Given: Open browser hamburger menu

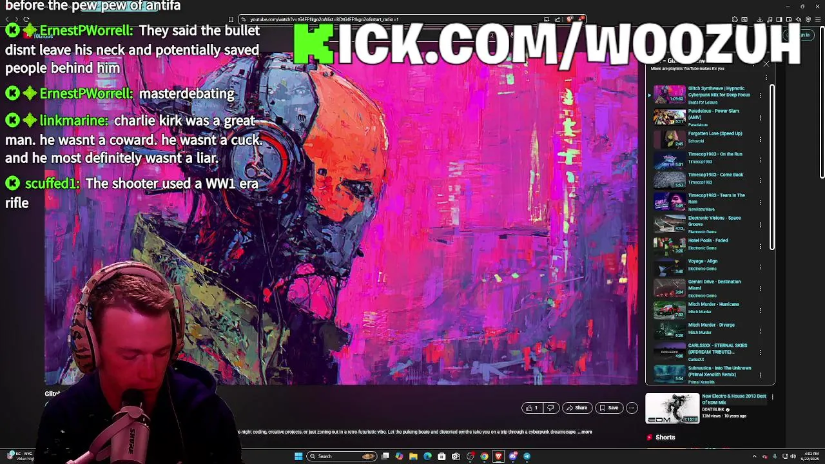Looking at the screenshot, I should pos(818,19).
